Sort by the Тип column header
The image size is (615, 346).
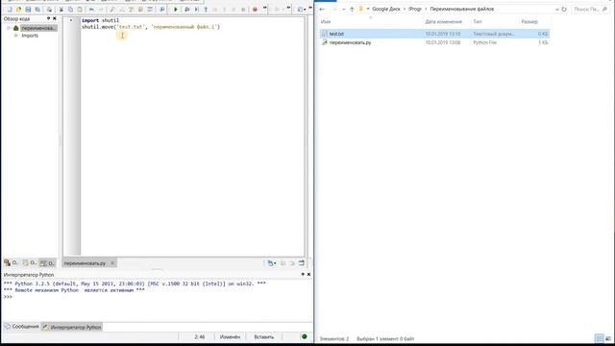(x=478, y=21)
